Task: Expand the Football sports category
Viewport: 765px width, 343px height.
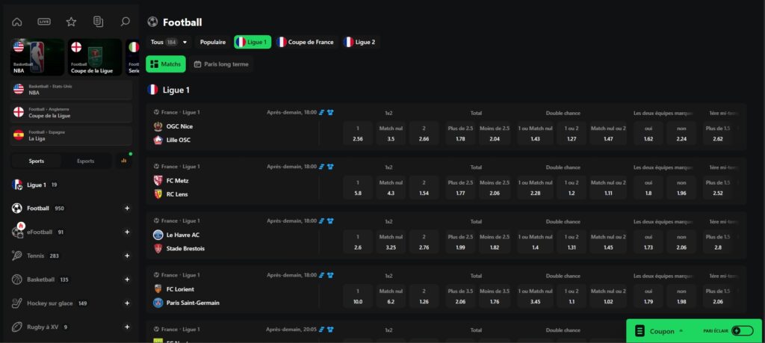Action: 127,208
